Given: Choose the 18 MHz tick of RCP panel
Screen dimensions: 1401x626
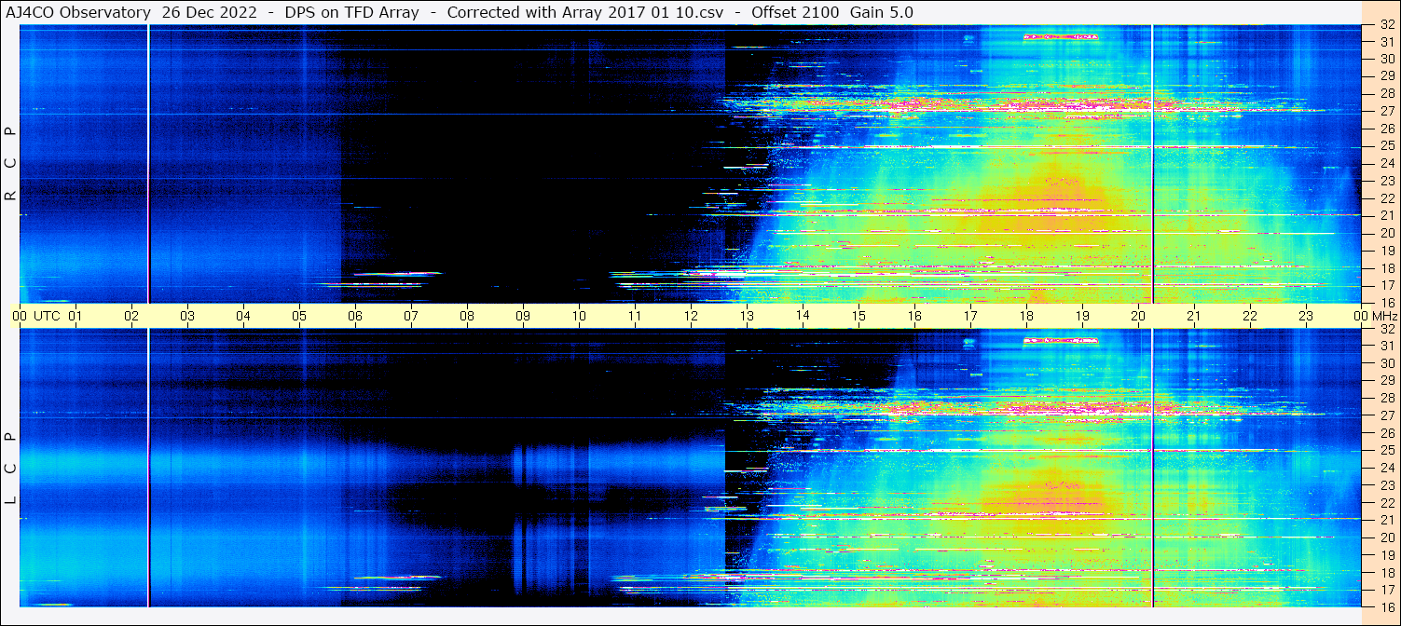Looking at the screenshot, I should [x=1386, y=267].
